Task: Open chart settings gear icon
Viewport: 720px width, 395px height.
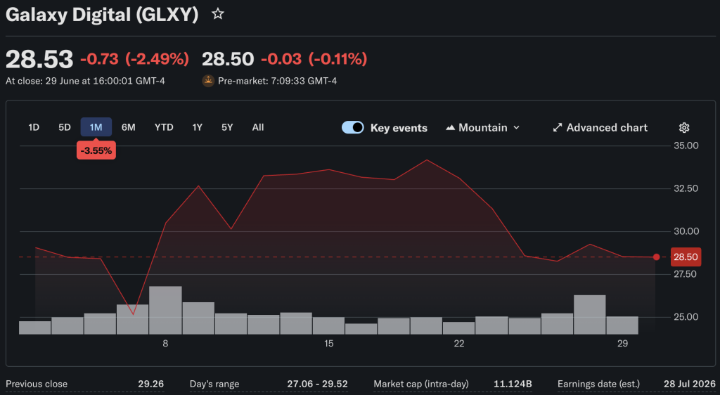Action: (x=684, y=127)
